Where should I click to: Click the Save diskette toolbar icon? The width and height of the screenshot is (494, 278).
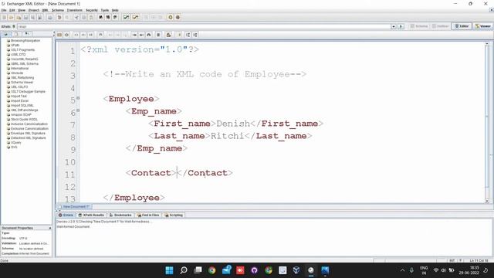point(25,17)
